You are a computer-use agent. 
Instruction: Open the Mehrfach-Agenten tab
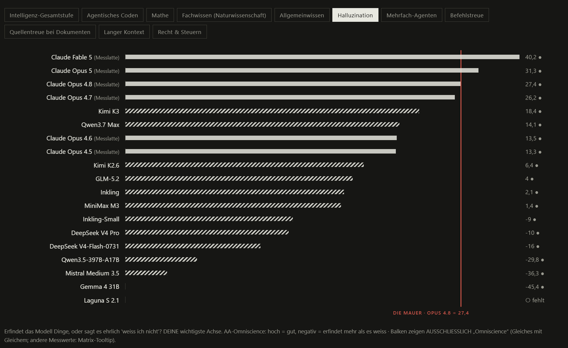411,15
